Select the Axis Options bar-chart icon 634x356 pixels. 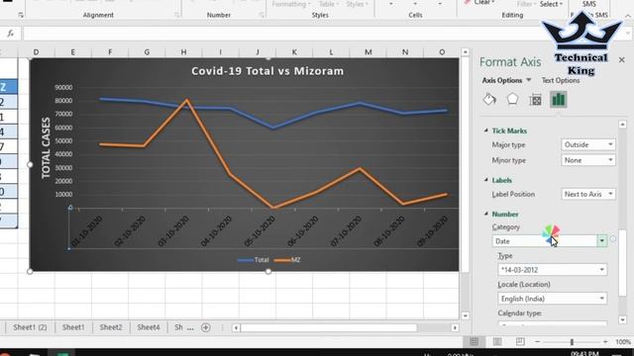(x=559, y=99)
